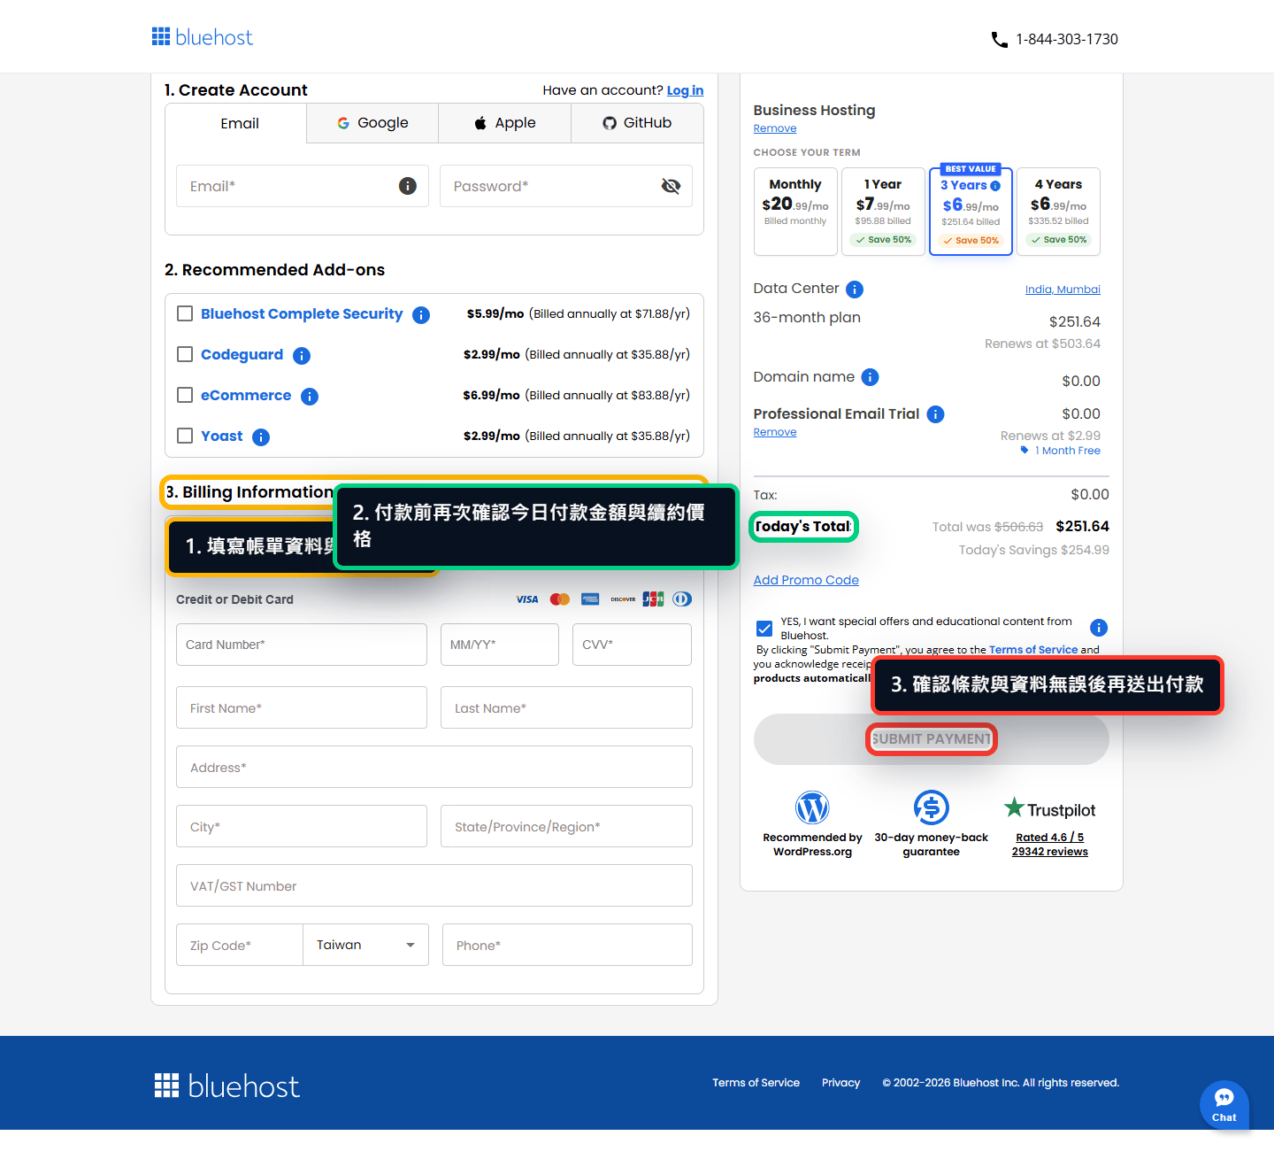Click the WordPress logo icon
Screen dimensions: 1274x1151
(812, 807)
